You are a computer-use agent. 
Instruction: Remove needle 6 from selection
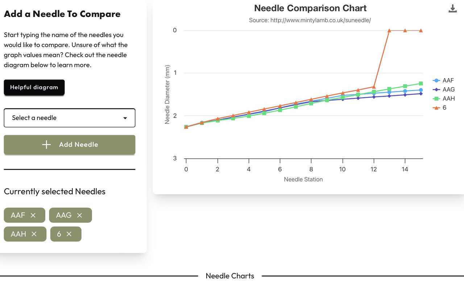coord(69,234)
